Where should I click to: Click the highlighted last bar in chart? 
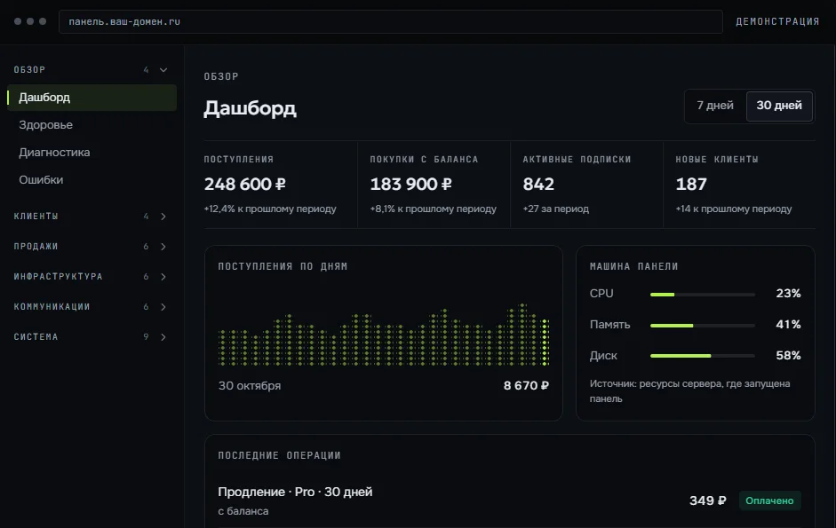pos(545,342)
